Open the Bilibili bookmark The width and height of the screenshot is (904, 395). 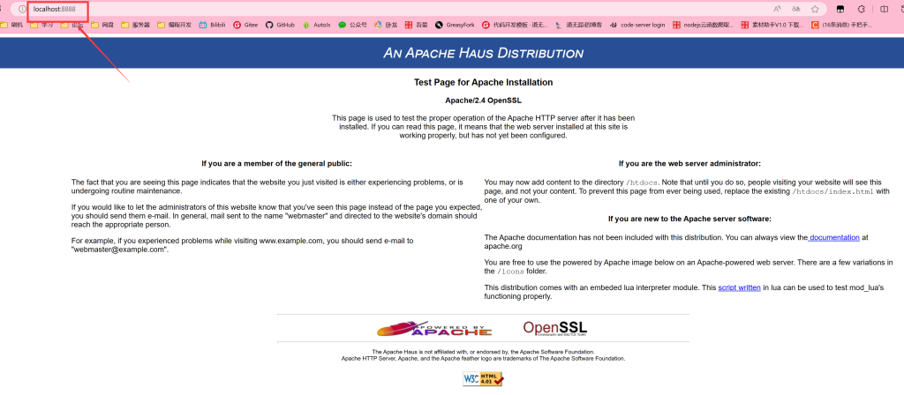tap(213, 26)
